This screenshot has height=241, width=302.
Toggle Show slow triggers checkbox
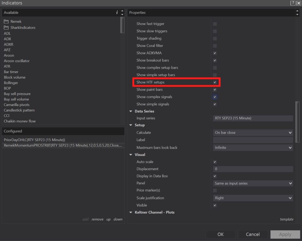coord(215,31)
